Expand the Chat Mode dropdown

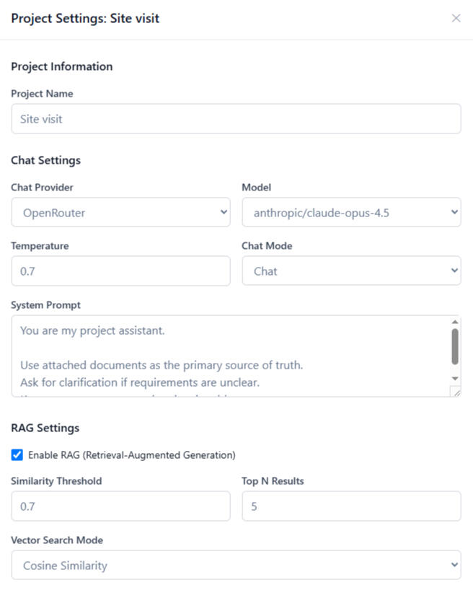click(351, 271)
